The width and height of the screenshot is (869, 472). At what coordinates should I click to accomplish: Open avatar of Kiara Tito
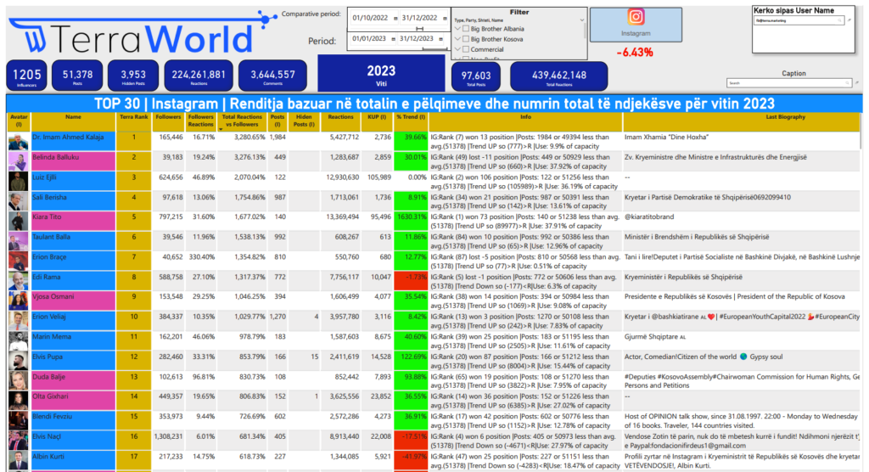(x=19, y=221)
